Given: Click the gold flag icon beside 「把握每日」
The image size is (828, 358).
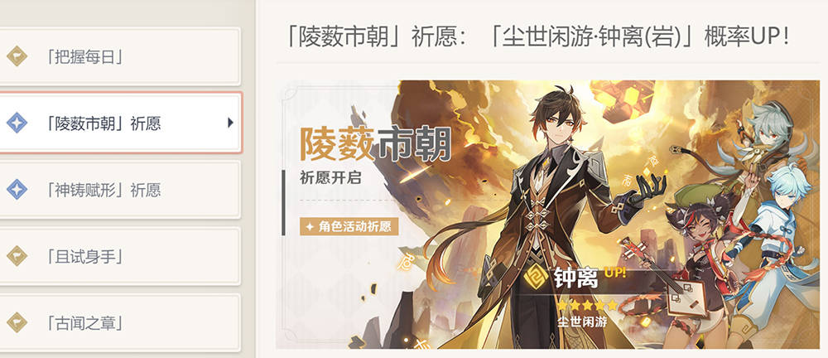Looking at the screenshot, I should pyautogui.click(x=17, y=56).
